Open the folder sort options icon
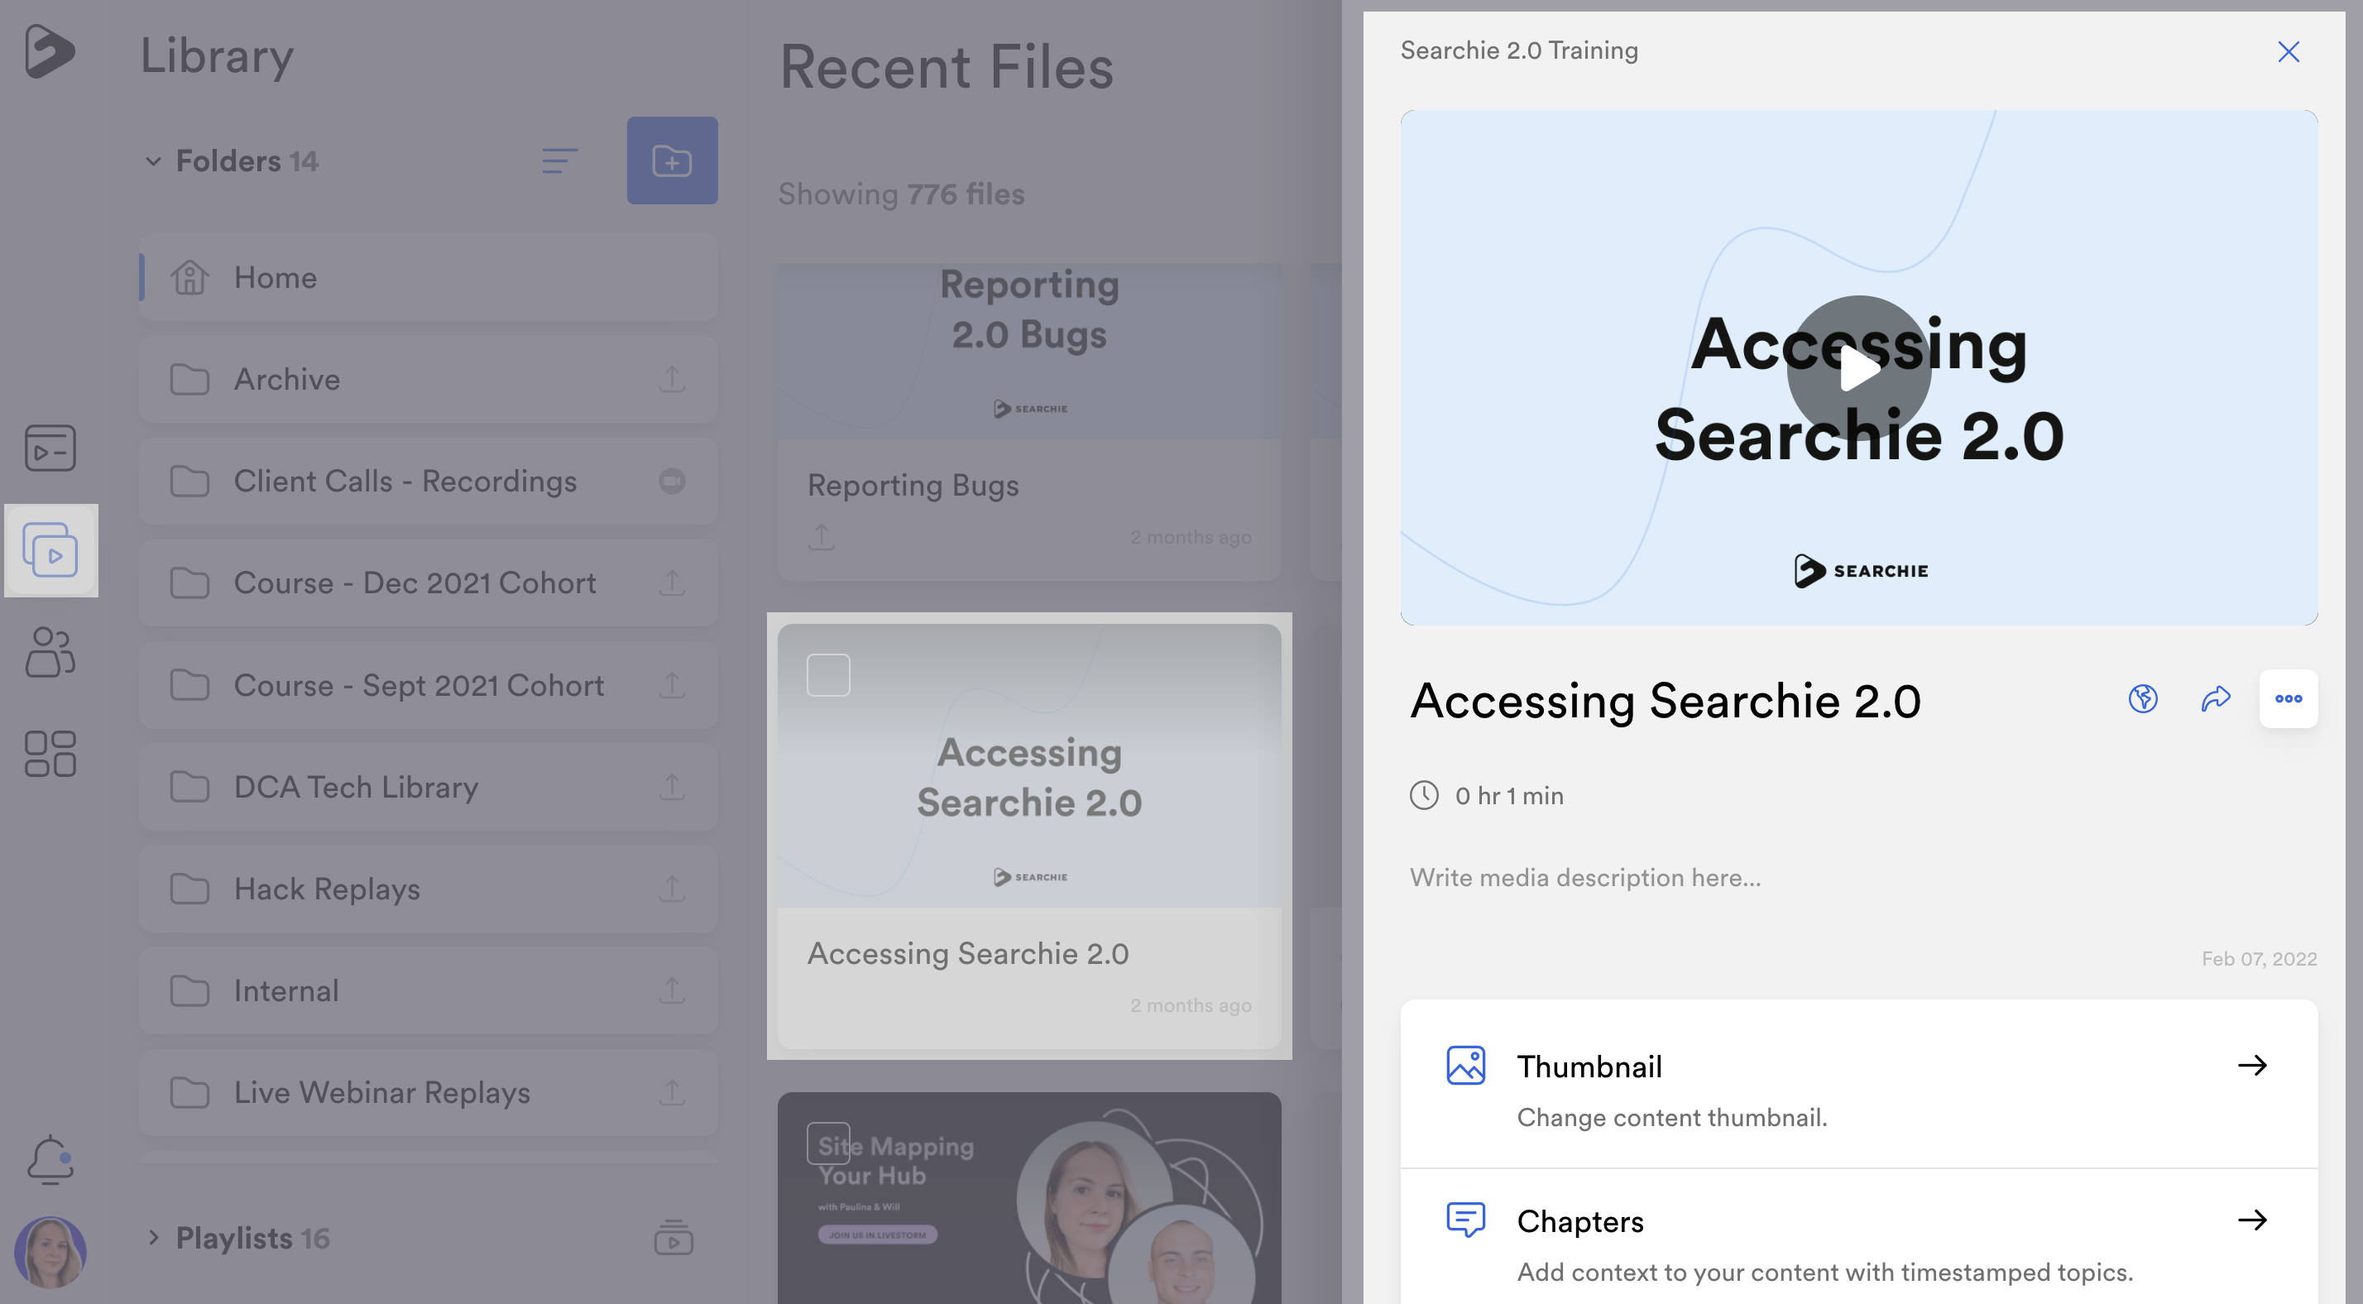Image resolution: width=2363 pixels, height=1304 pixels. tap(558, 161)
